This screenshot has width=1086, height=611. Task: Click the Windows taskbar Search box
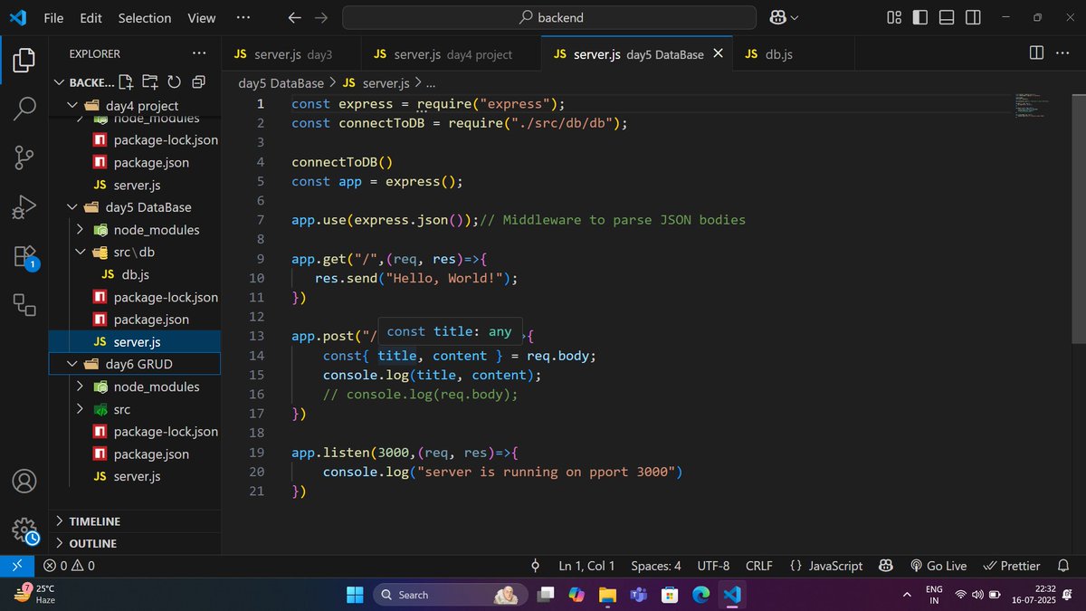point(450,595)
